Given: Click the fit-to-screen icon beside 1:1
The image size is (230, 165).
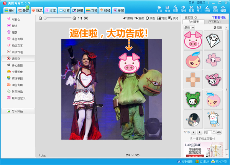Looking at the screenshot, I should 86,18.
